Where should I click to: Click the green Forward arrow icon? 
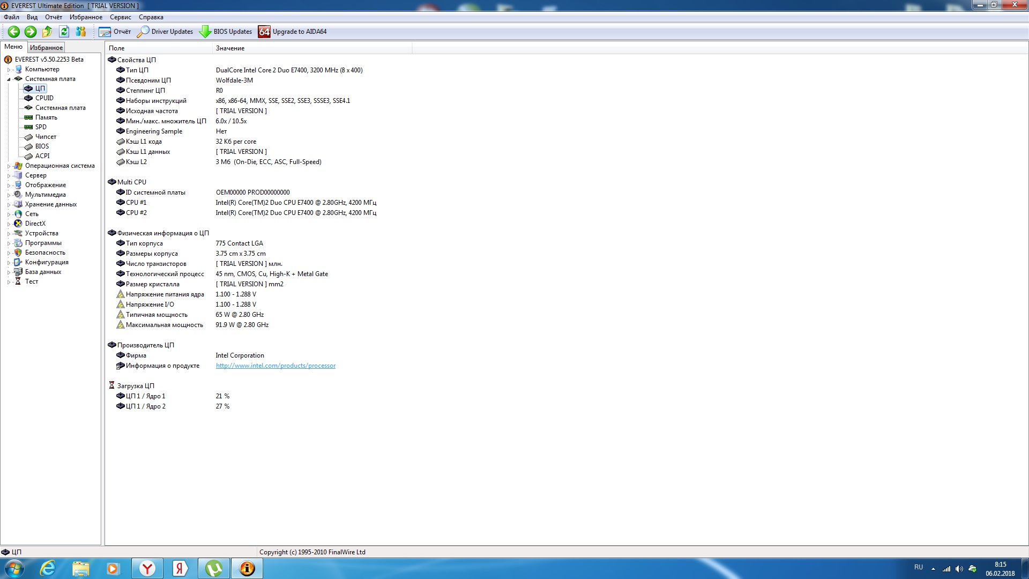(x=31, y=32)
